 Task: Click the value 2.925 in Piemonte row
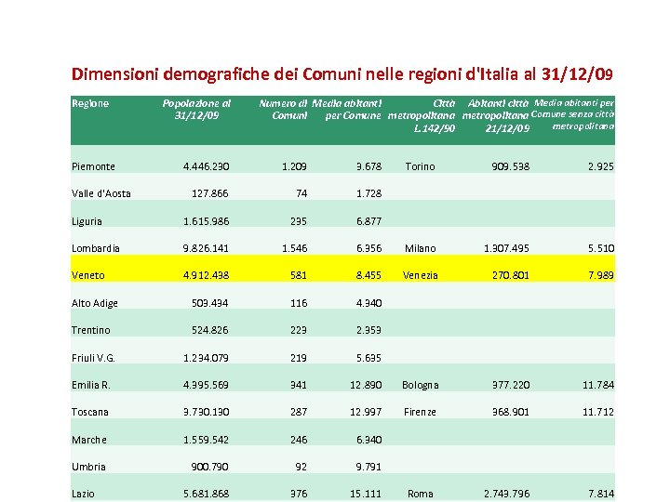tap(601, 166)
